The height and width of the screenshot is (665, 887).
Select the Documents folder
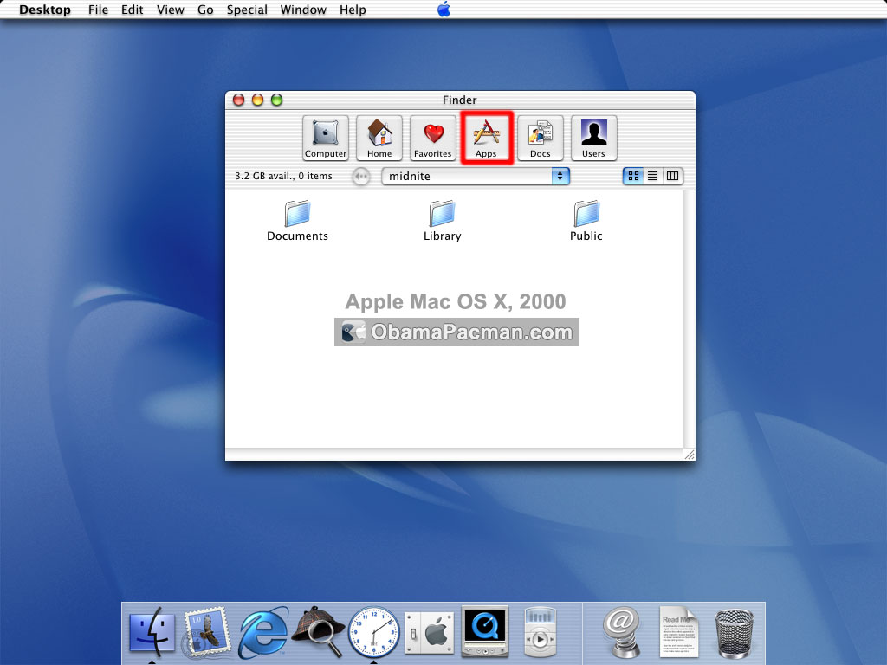pyautogui.click(x=298, y=221)
